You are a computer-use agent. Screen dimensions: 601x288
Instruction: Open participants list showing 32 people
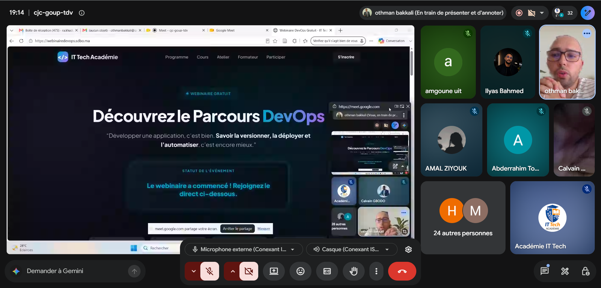[x=564, y=13]
